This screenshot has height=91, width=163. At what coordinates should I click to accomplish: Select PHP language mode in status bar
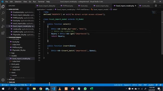(x=145, y=85)
